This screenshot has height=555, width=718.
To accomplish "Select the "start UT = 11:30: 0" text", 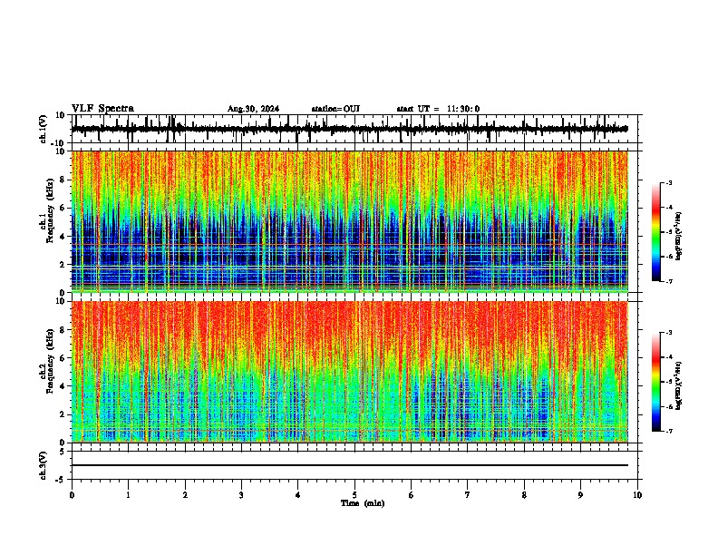I will point(438,109).
